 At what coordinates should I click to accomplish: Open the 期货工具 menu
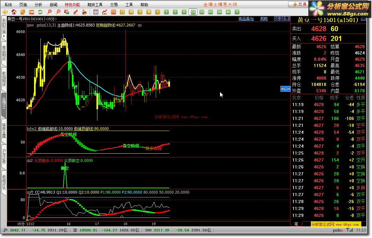coord(95,5)
